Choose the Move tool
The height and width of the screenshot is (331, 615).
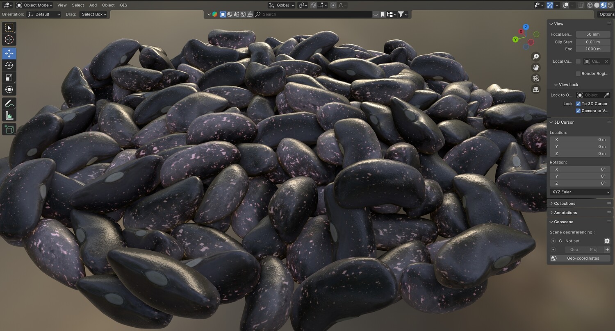[x=9, y=54]
